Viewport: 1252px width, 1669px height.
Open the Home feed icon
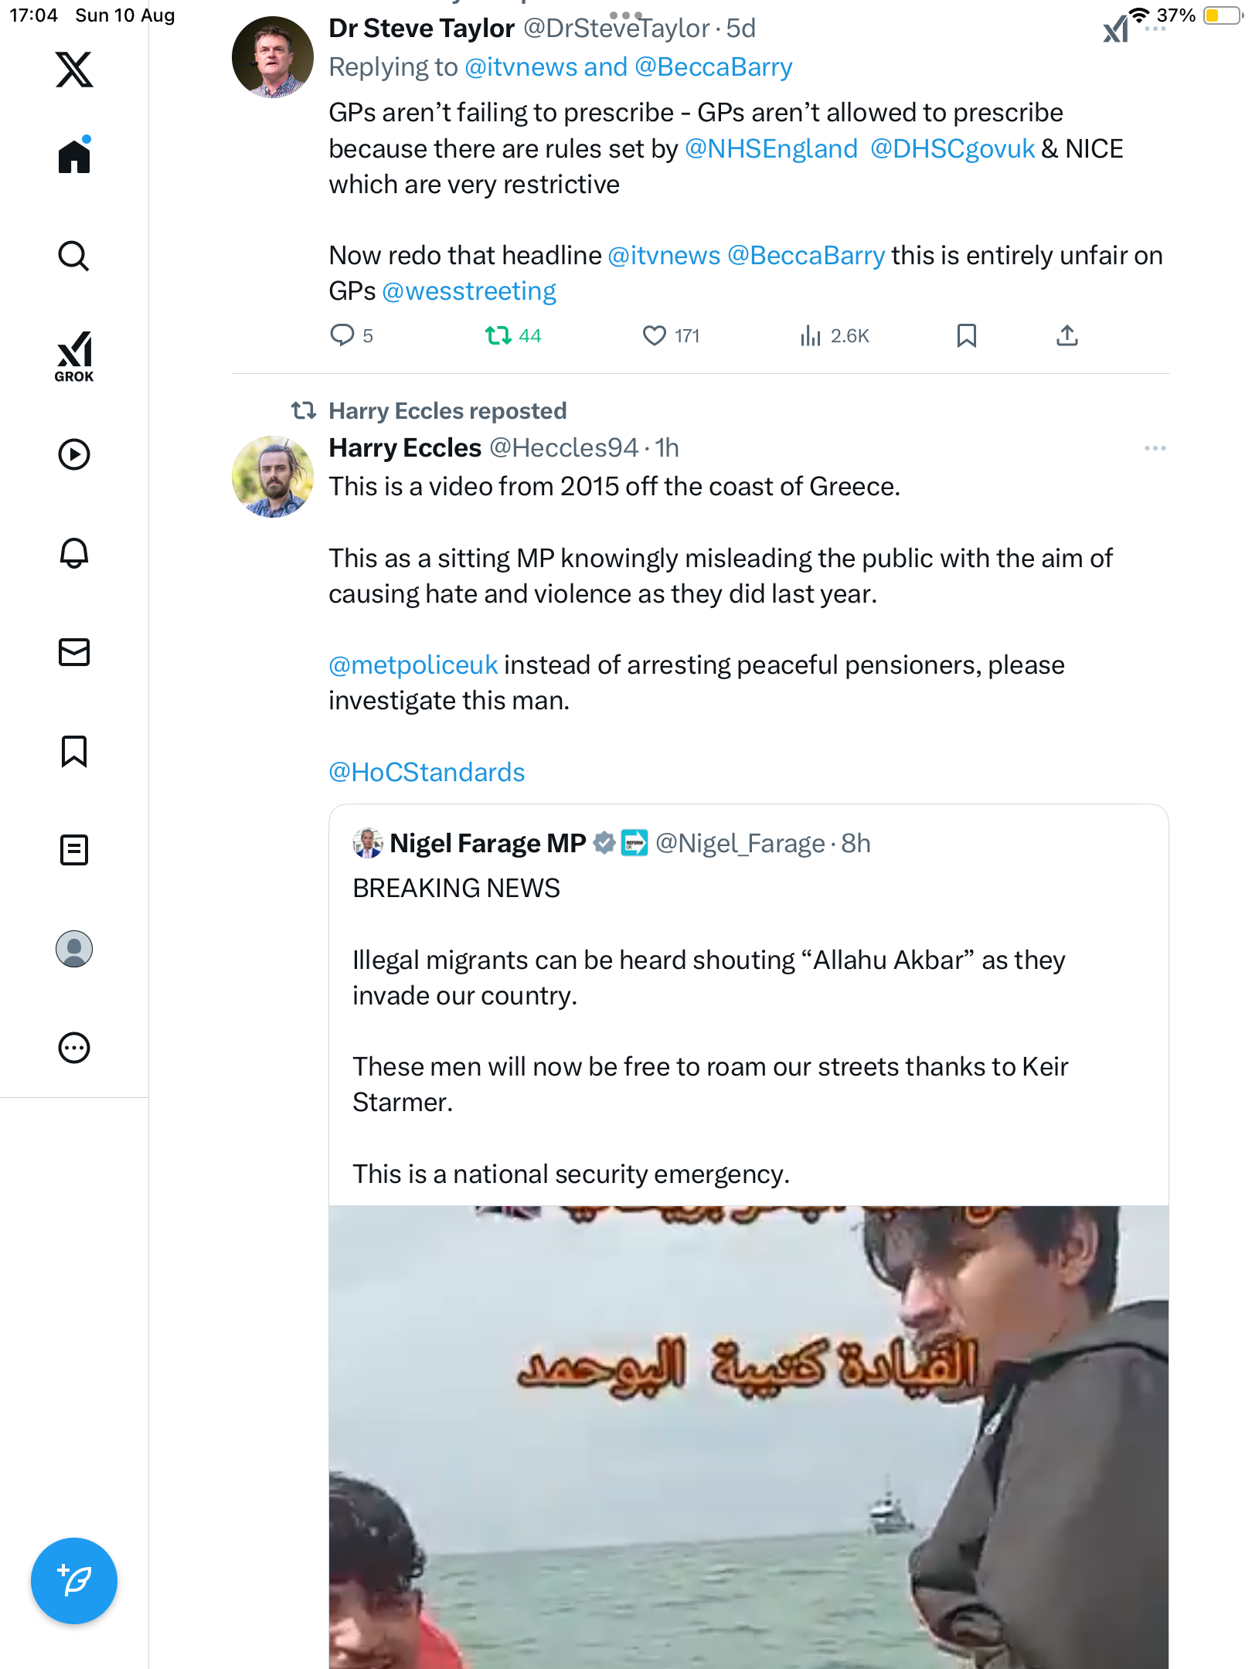(74, 157)
